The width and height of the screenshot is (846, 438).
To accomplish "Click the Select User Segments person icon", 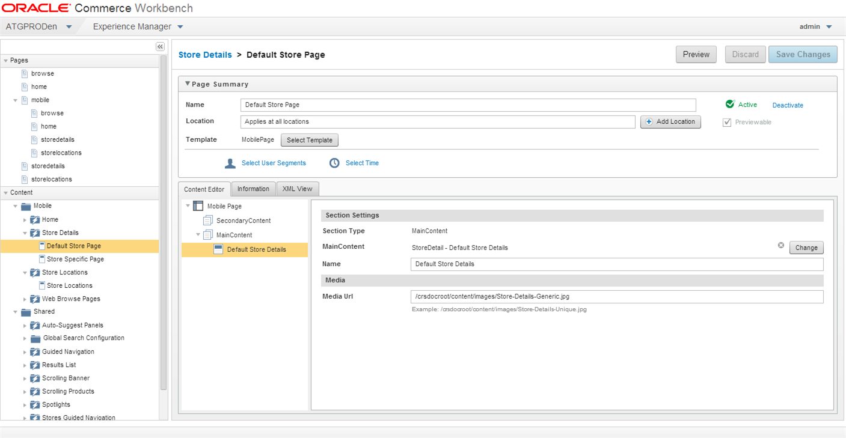I will click(x=230, y=163).
